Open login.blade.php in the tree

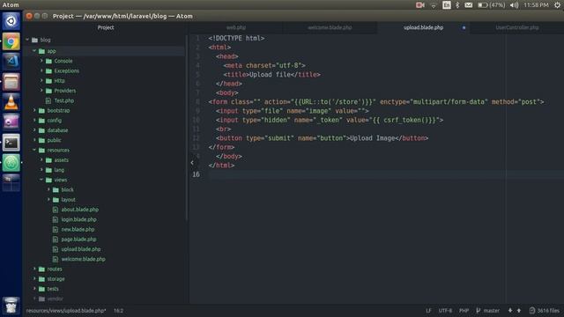[78, 219]
